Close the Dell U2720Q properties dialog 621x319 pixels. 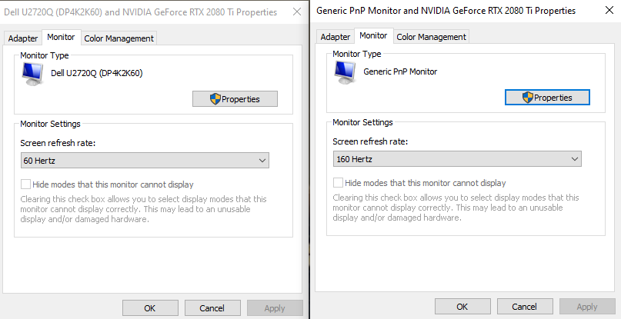pos(297,12)
